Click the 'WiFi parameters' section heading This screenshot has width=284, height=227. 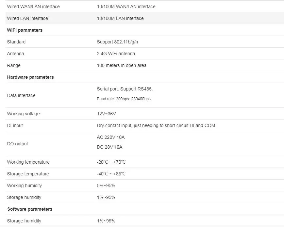[25, 30]
